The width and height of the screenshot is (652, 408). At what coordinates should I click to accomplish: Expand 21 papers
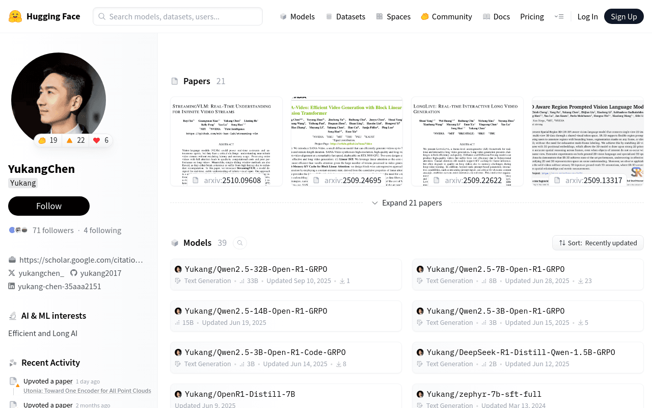click(x=407, y=203)
